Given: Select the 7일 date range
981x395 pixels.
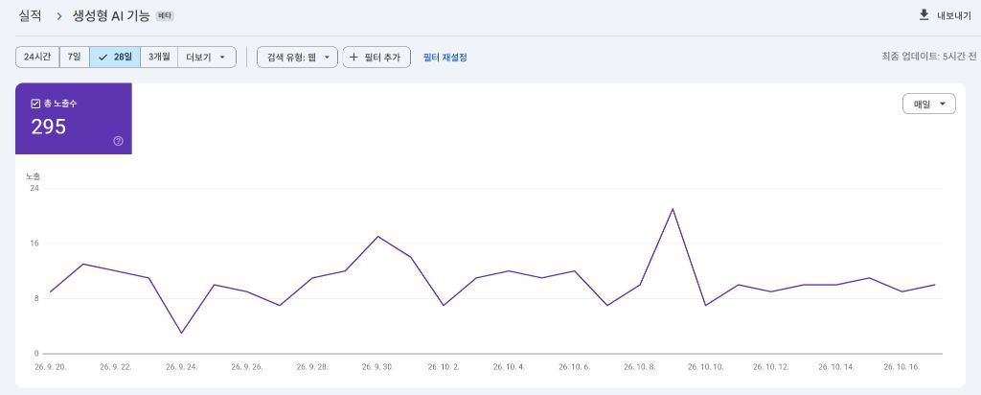Looking at the screenshot, I should click(75, 57).
